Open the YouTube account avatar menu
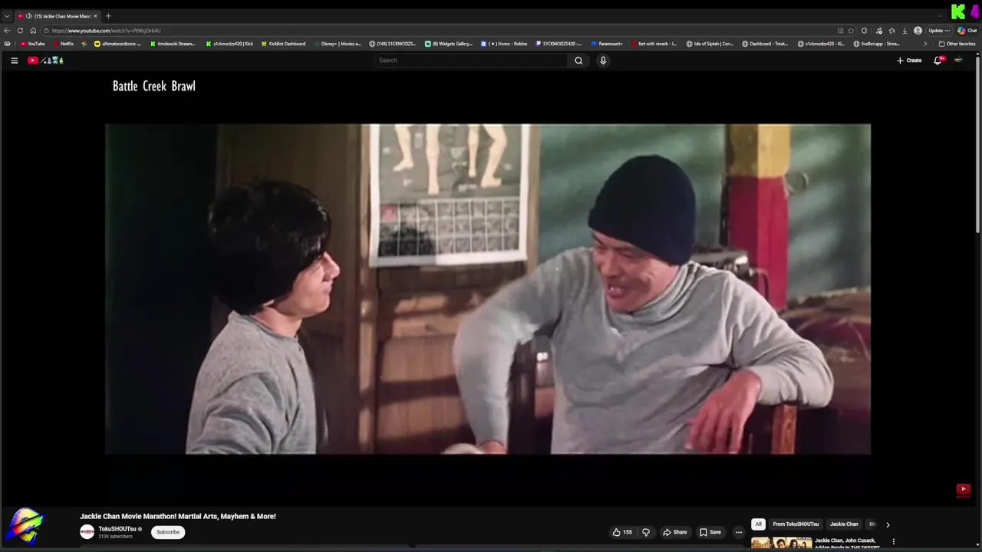 pos(958,61)
